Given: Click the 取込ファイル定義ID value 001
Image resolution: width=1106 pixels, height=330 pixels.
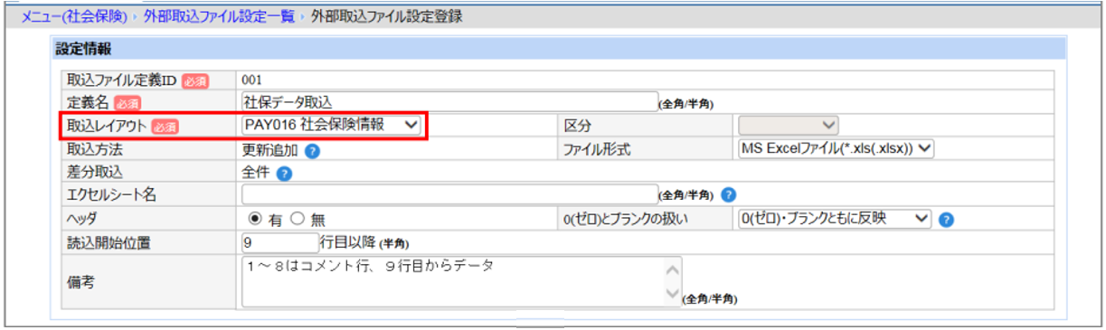Looking at the screenshot, I should 251,80.
